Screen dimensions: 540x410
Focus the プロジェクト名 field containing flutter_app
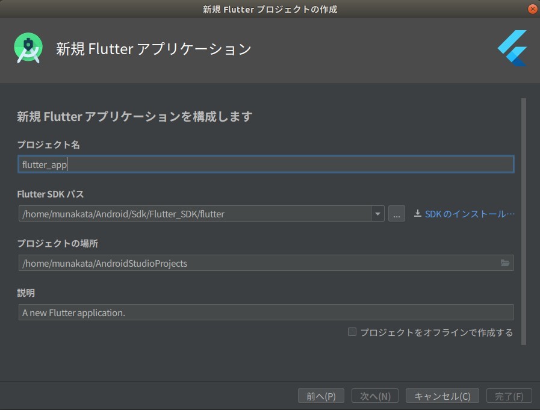coord(265,164)
